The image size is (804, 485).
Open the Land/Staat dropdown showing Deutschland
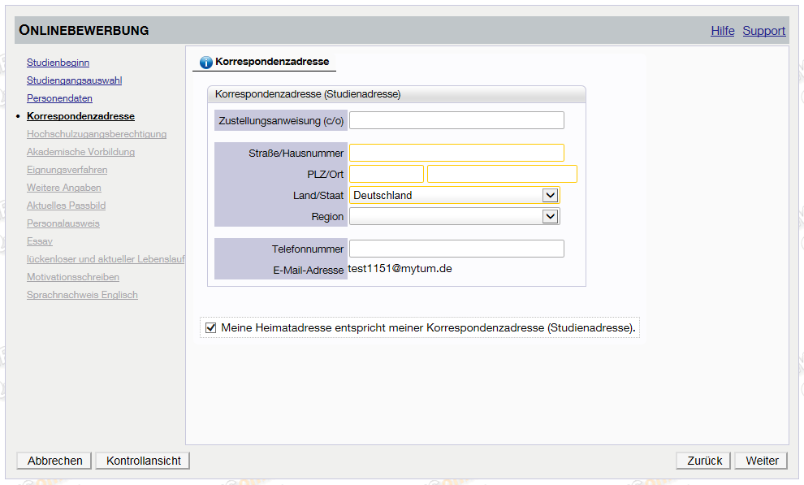coord(454,195)
